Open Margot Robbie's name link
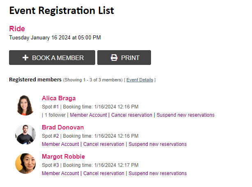Viewport: 252px width, 187px height. click(x=63, y=157)
